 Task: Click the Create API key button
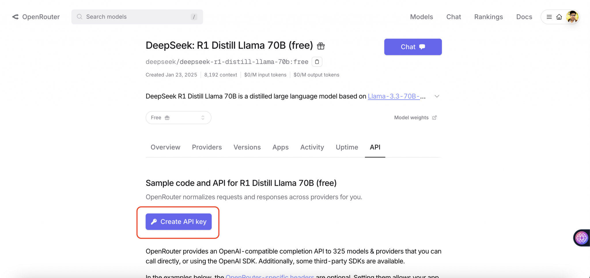tap(178, 222)
